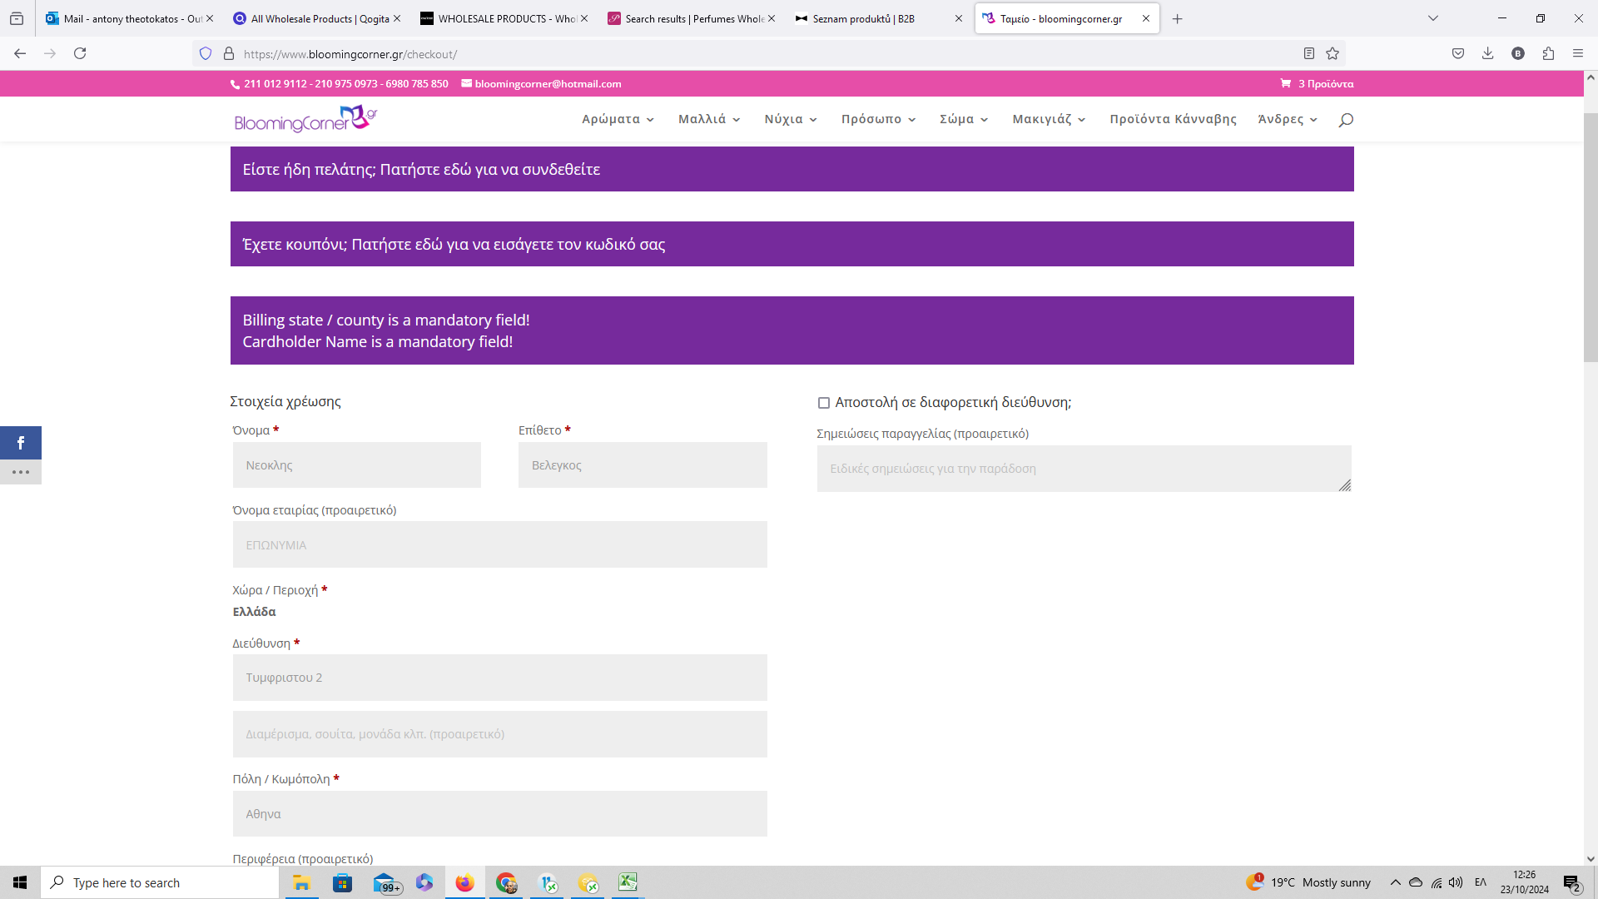Open the Προϊόντα Κάνναβης menu item

click(x=1173, y=119)
